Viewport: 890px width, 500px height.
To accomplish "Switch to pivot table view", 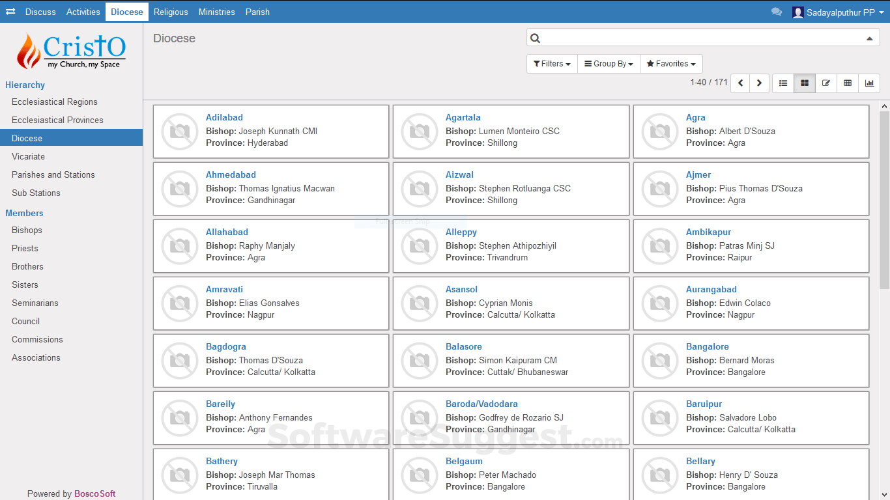I will pos(848,83).
